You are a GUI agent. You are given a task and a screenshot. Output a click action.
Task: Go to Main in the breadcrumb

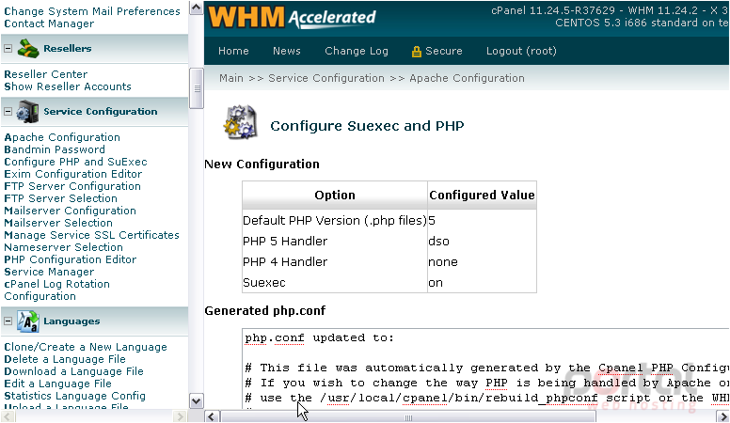(231, 78)
